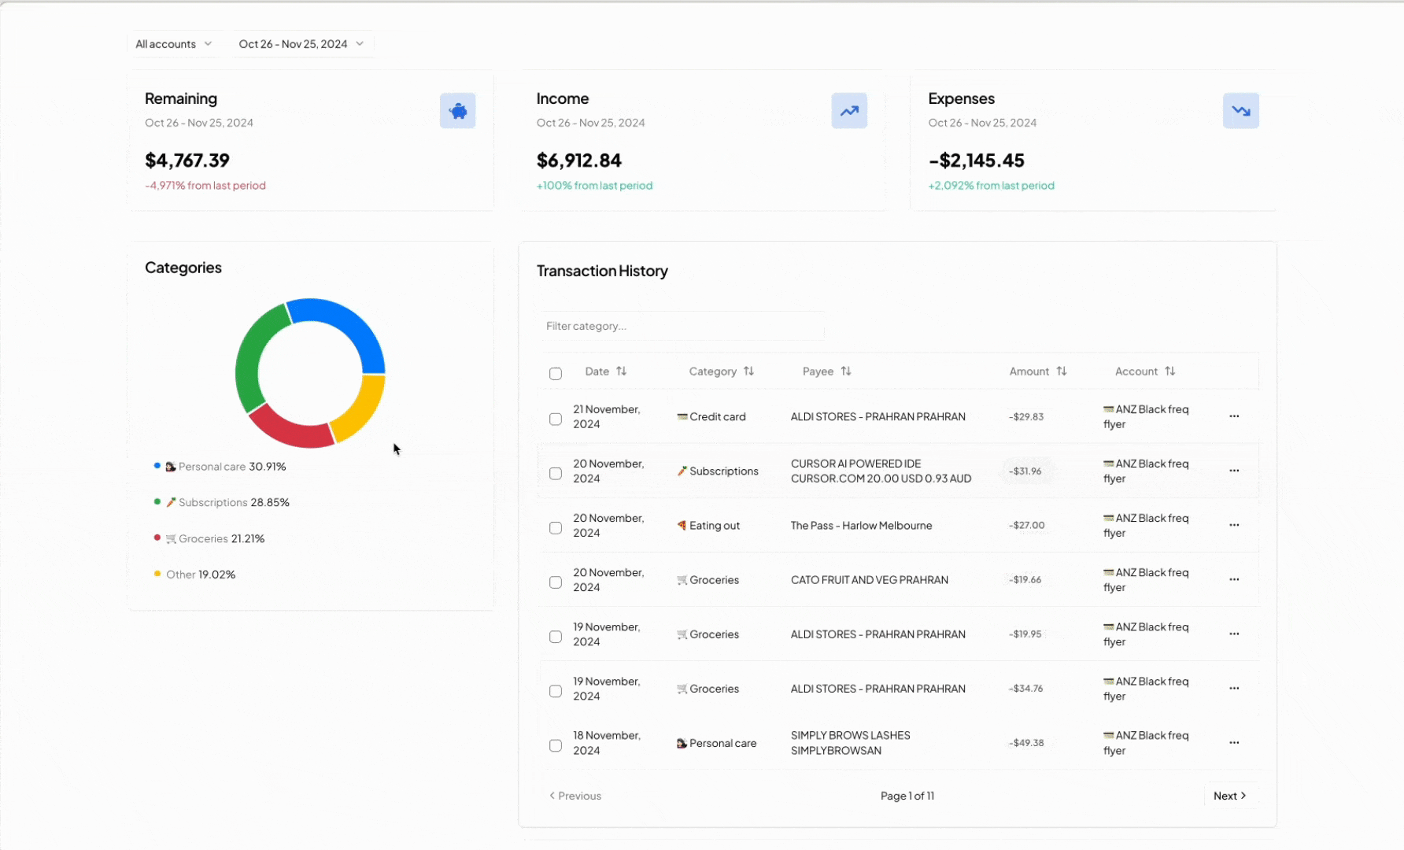1404x850 pixels.
Task: Click the -$29.83 amount badge
Action: click(x=1026, y=417)
